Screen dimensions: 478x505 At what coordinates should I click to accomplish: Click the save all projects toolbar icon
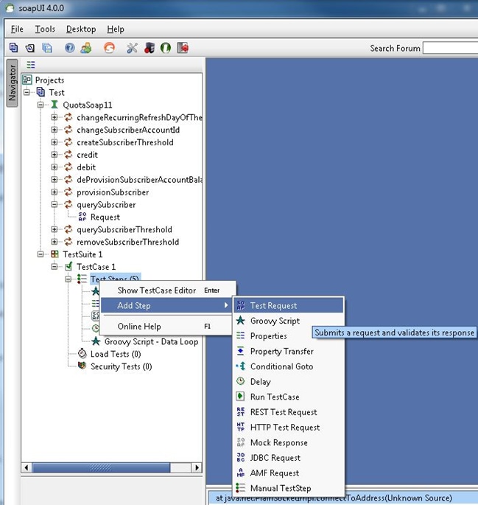coord(47,48)
